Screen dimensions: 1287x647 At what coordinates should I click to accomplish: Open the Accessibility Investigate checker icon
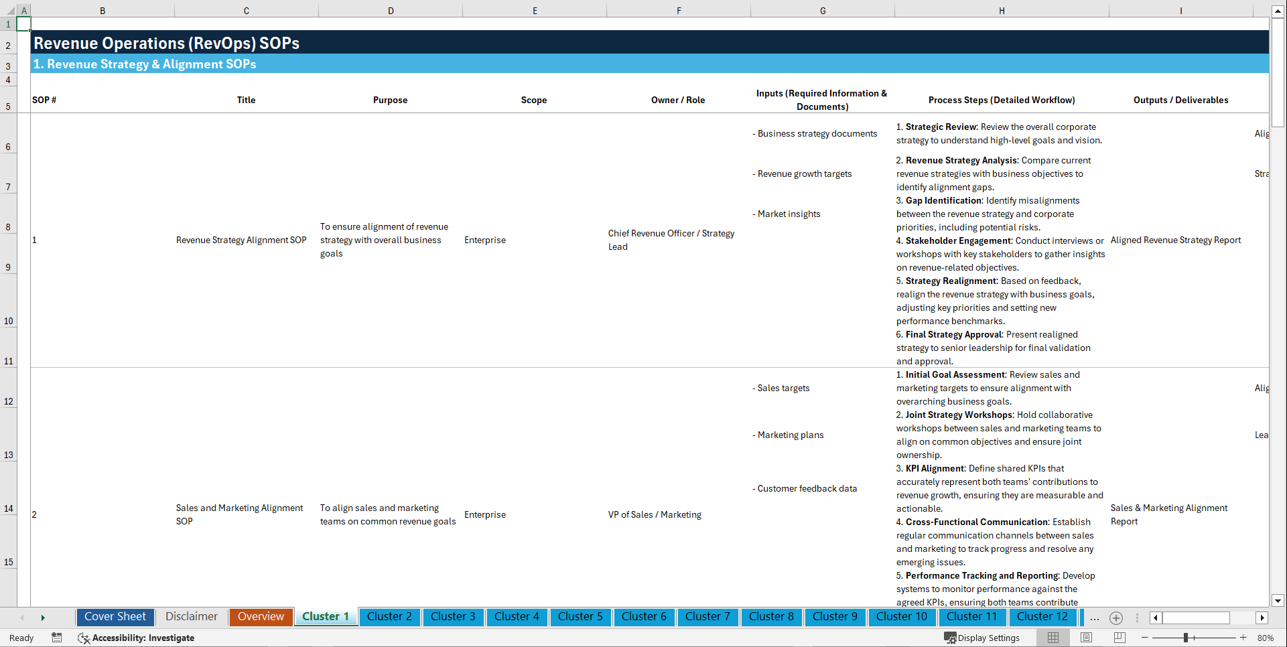pyautogui.click(x=84, y=638)
